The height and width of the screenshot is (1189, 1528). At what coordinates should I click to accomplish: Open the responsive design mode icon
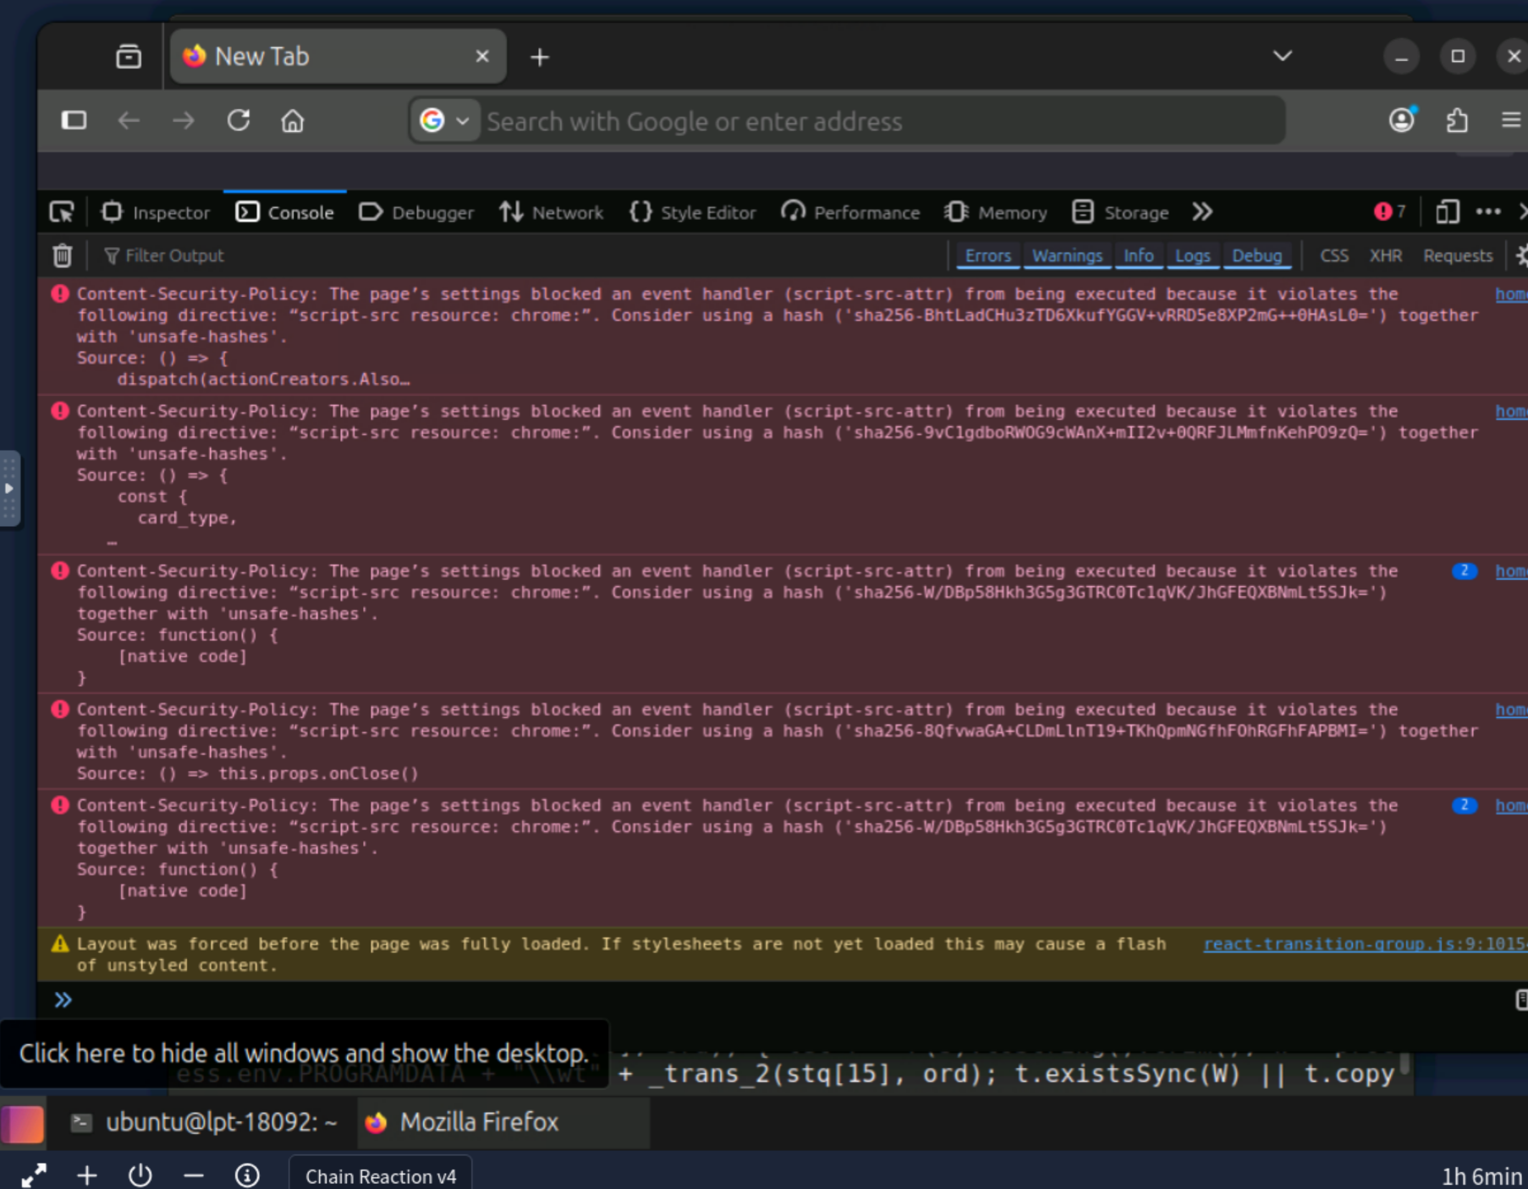tap(1448, 211)
